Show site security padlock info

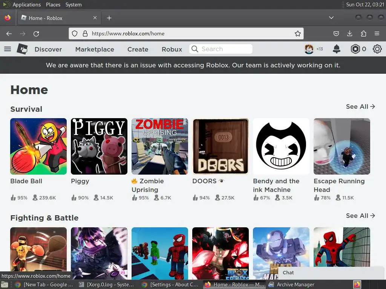(x=85, y=33)
